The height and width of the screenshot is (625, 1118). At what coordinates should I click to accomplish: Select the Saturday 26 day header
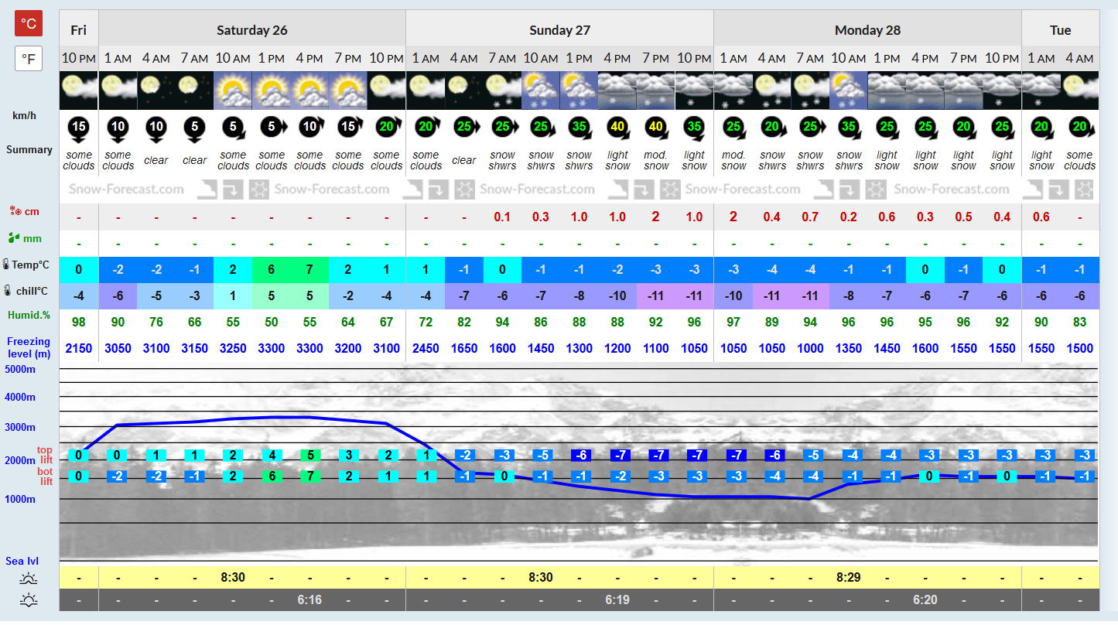[x=252, y=30]
